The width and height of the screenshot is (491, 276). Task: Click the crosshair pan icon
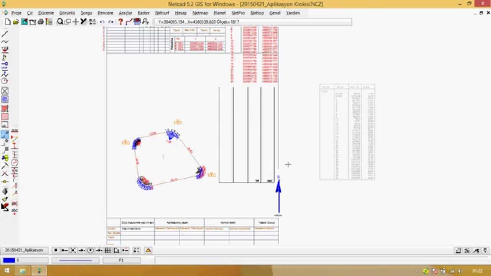(76, 22)
